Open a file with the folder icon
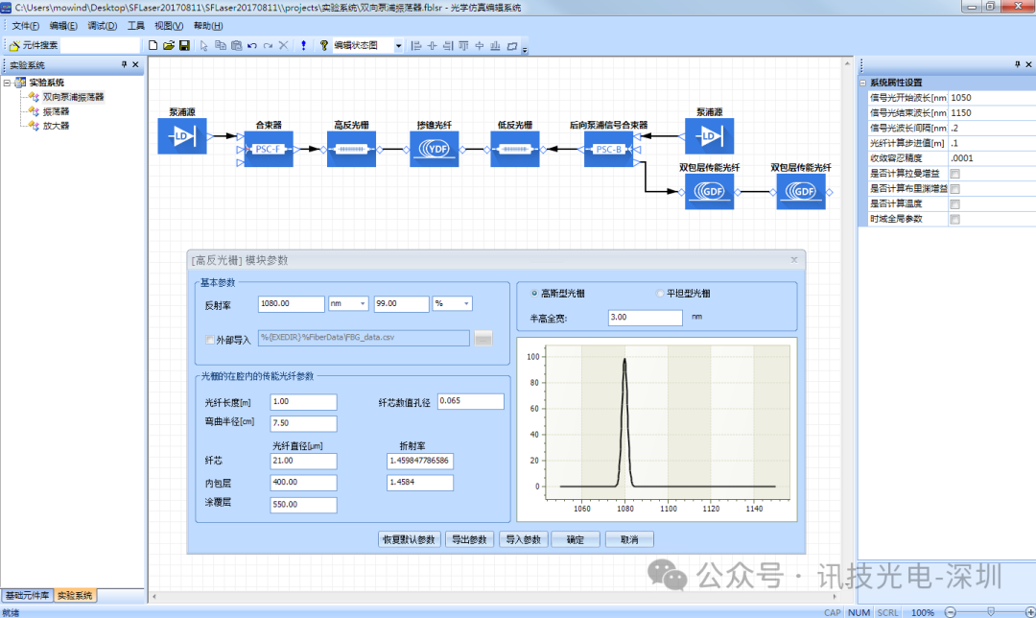Viewport: 1036px width, 618px height. coord(169,45)
